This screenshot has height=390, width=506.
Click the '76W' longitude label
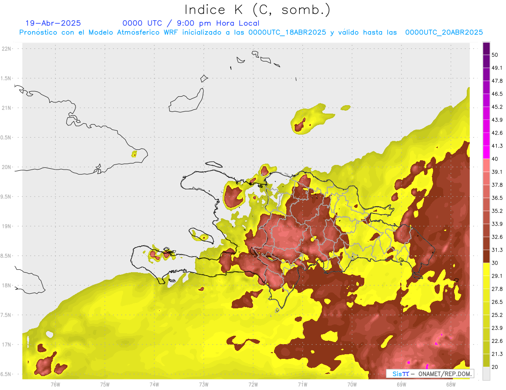point(55,384)
